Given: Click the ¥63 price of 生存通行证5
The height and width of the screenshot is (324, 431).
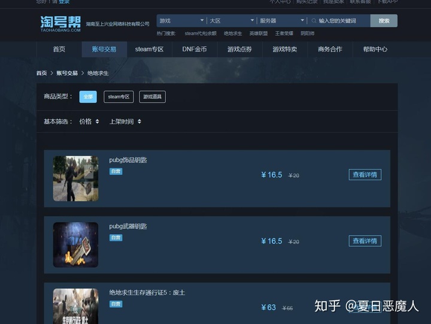Looking at the screenshot, I should pyautogui.click(x=268, y=307).
